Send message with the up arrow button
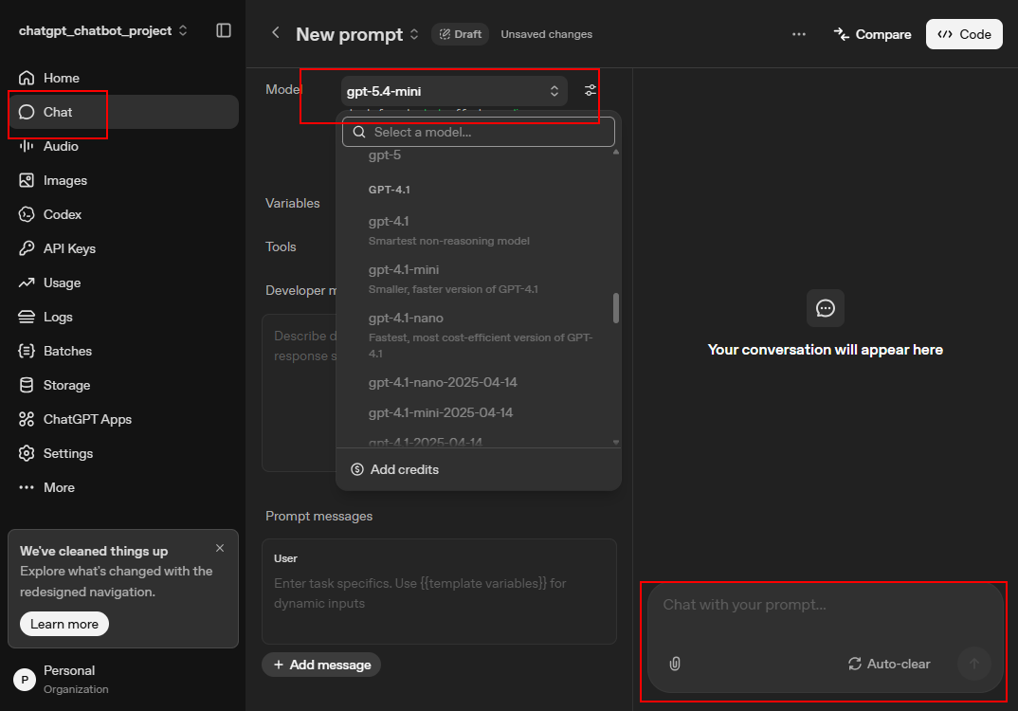1018x711 pixels. [973, 664]
